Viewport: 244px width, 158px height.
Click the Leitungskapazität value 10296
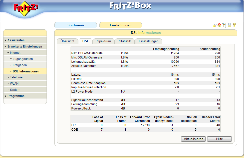(175, 62)
